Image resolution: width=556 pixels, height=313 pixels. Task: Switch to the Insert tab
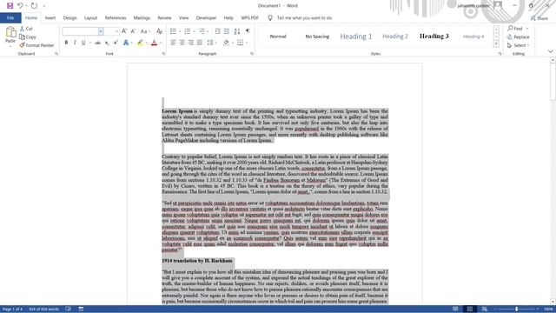[x=50, y=17]
